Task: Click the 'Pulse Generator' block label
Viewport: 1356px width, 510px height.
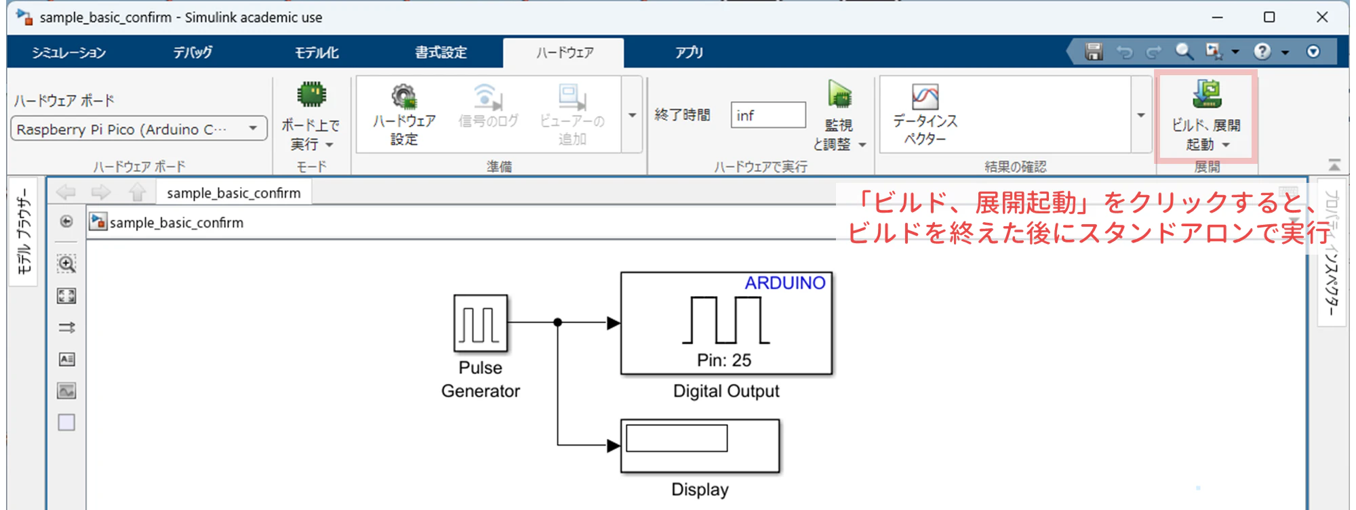Action: (481, 379)
